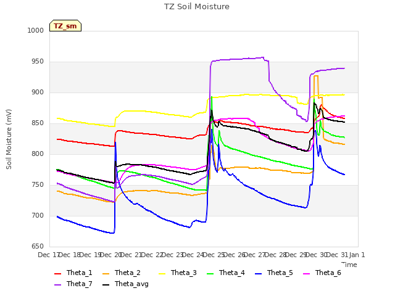Click the Theta_6 legend entry

[322, 273]
